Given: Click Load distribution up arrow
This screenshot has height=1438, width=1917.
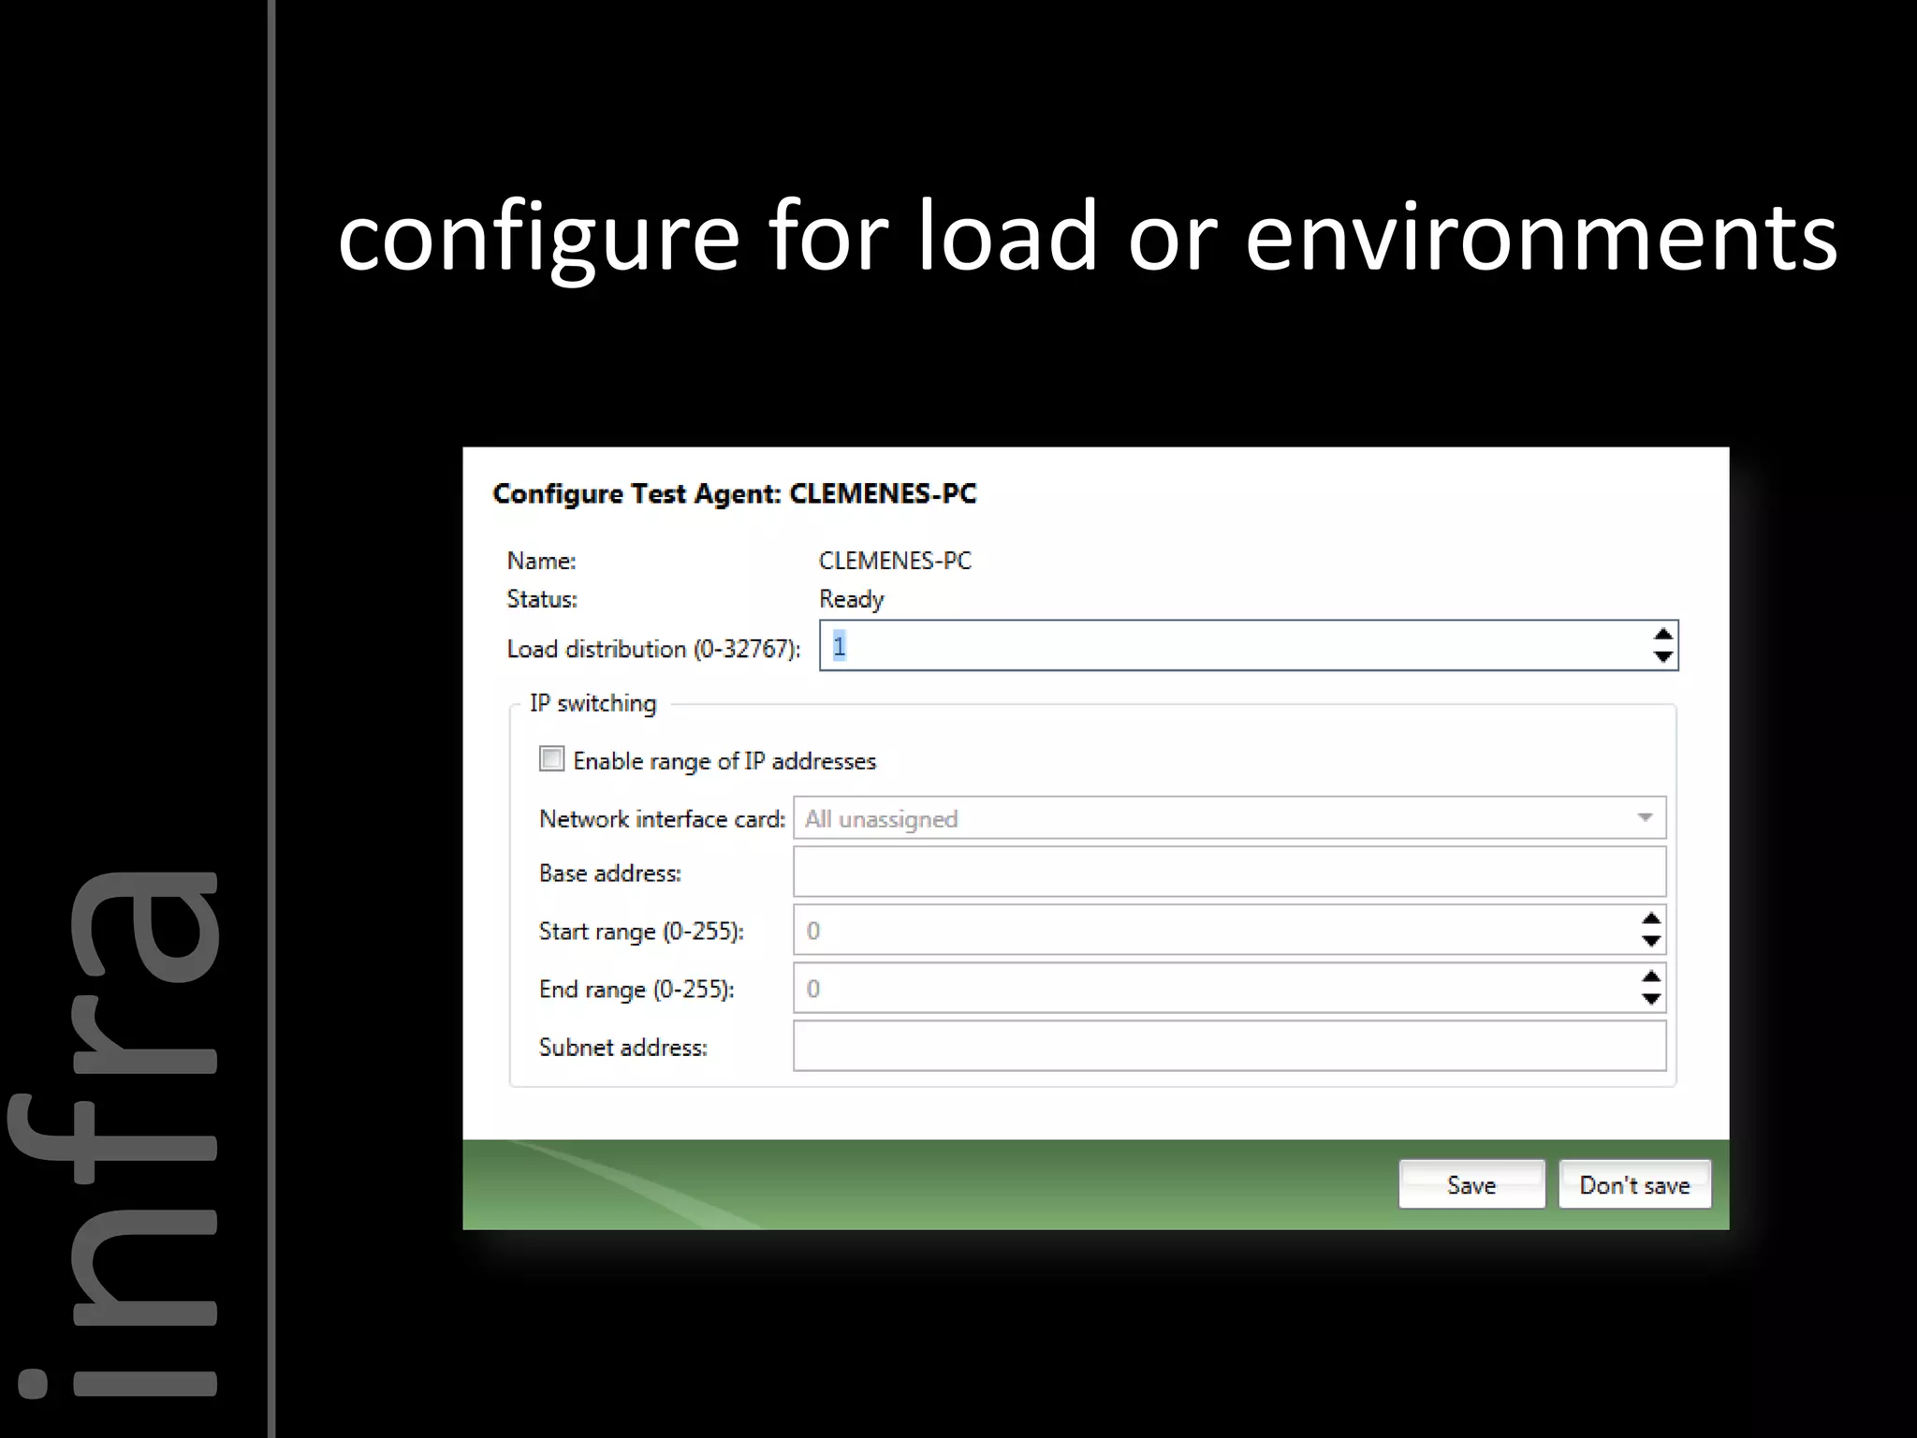Looking at the screenshot, I should click(1662, 634).
